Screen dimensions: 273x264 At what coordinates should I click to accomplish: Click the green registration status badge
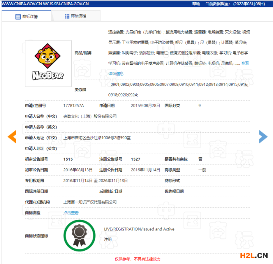(79, 236)
